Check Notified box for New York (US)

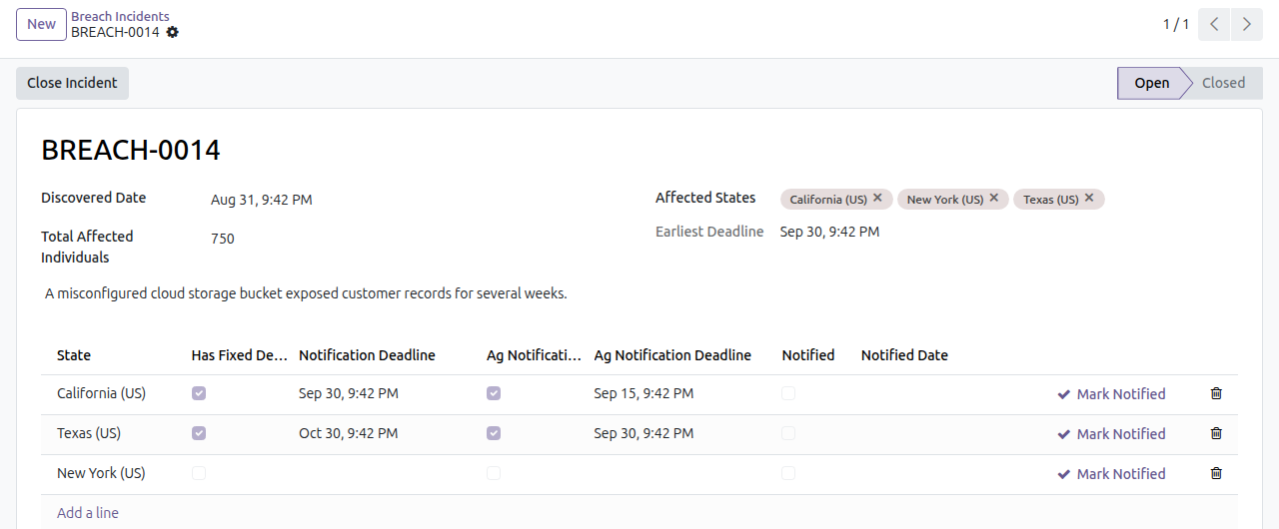(788, 473)
